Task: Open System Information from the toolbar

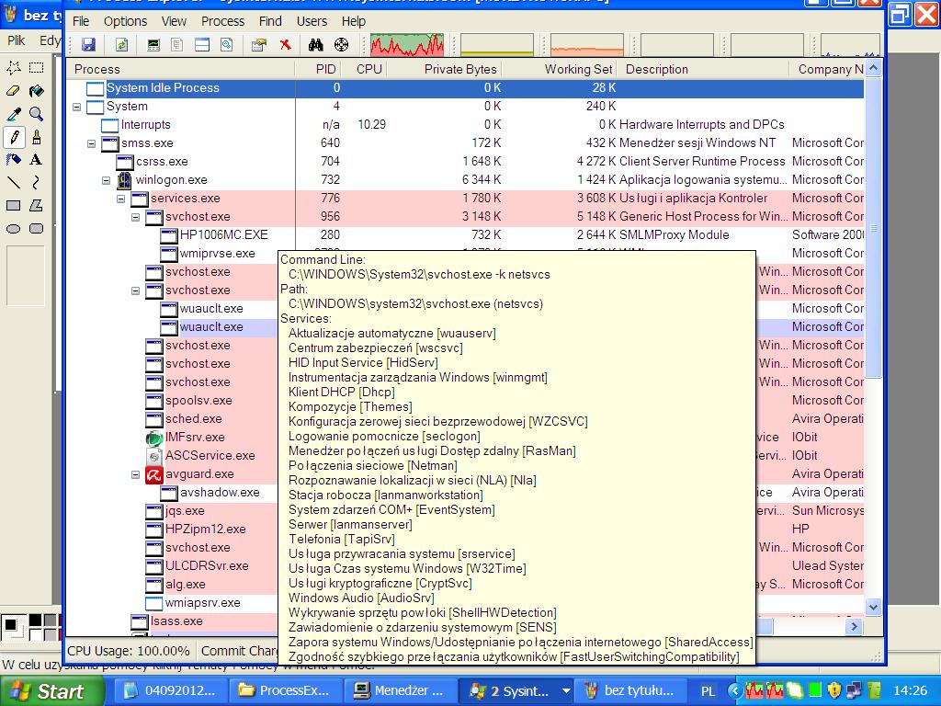Action: click(x=153, y=44)
